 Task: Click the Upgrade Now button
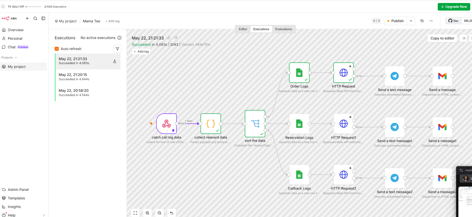(454, 7)
